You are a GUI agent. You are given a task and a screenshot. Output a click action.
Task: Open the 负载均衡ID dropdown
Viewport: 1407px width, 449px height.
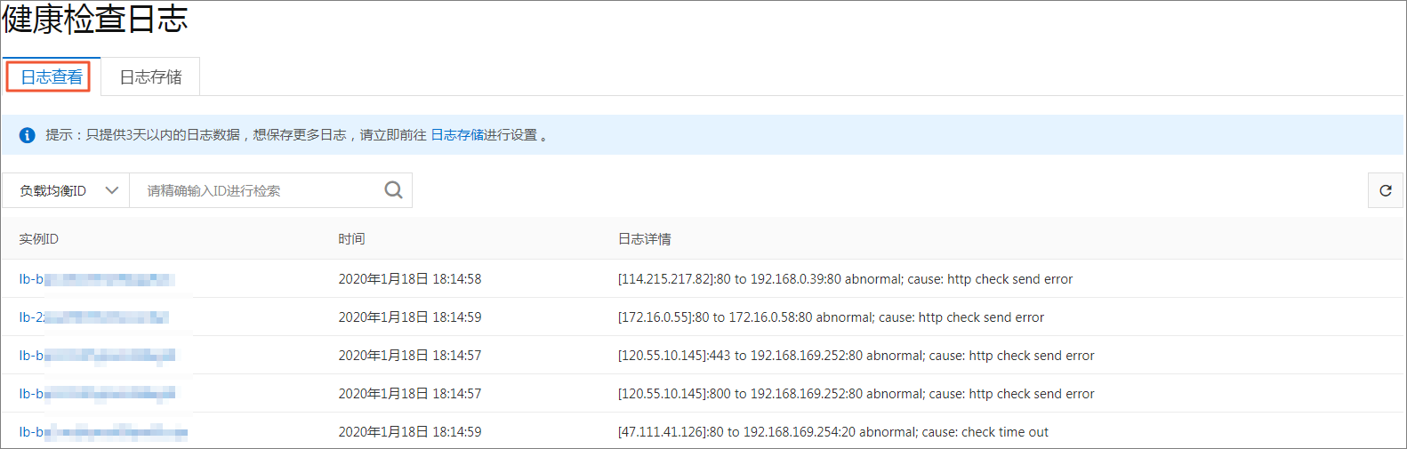point(66,190)
